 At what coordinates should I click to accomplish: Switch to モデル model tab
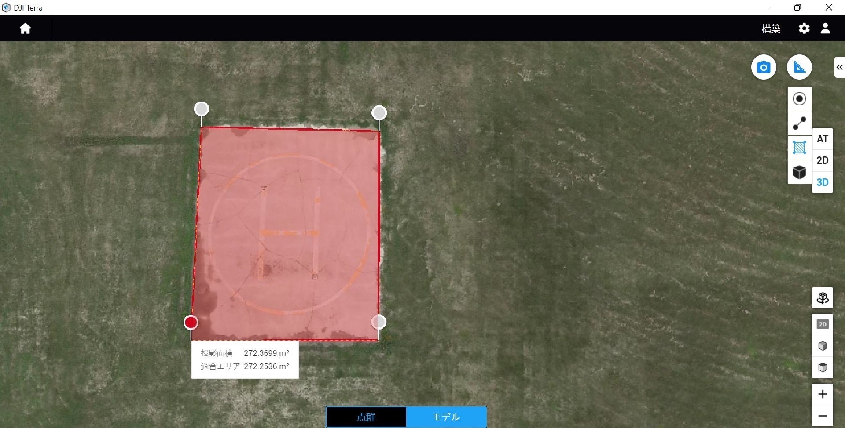(x=446, y=417)
